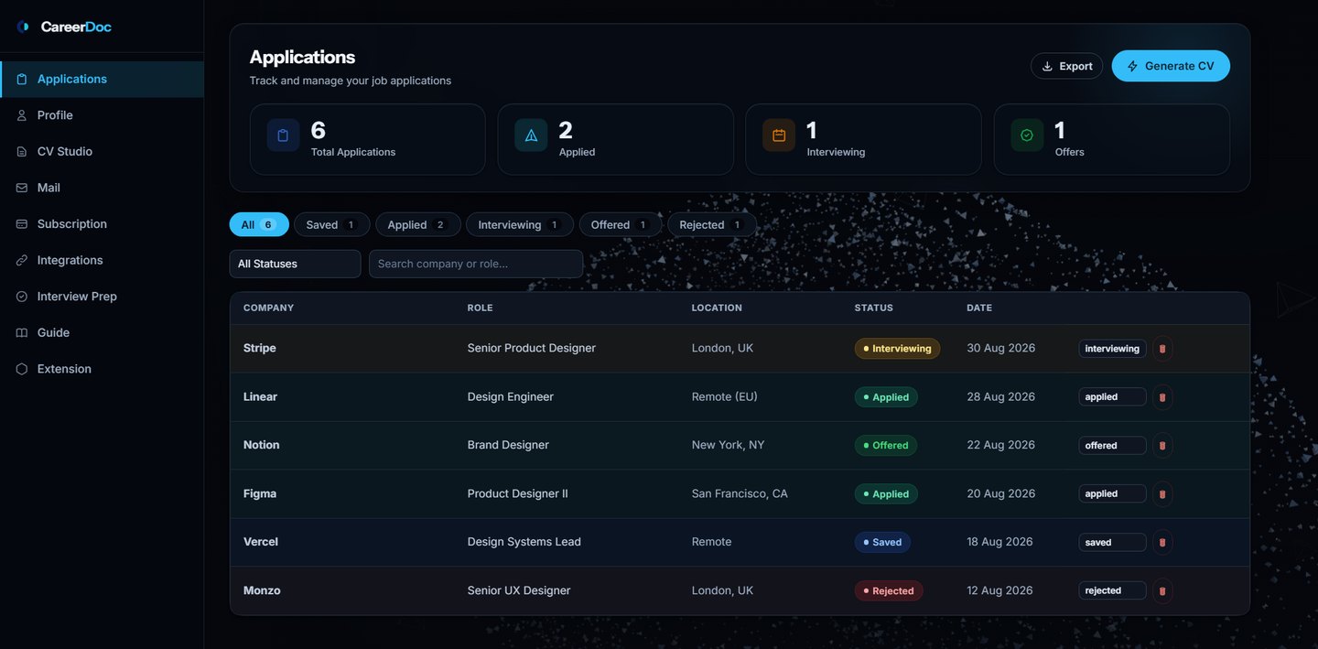Click the Senior Product Designer role
Screen dimensions: 1318x649
[532, 348]
